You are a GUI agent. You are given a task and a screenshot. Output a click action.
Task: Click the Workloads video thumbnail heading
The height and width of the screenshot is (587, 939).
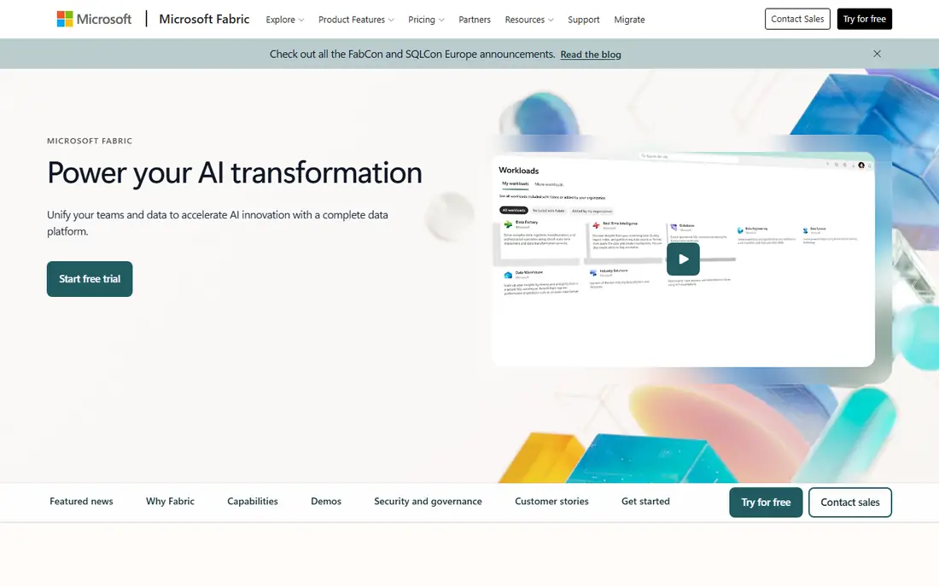point(519,171)
